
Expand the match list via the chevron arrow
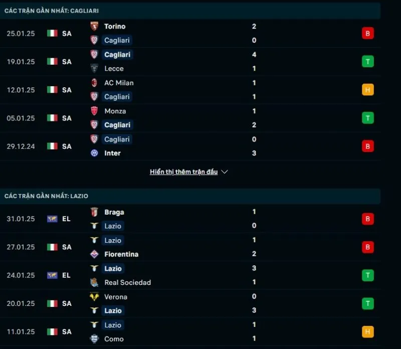pyautogui.click(x=225, y=171)
